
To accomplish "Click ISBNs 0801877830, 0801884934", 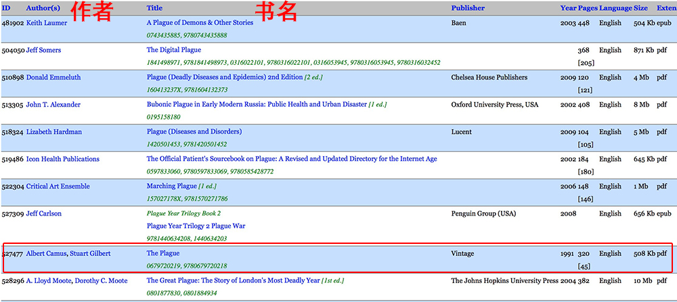I will [181, 293].
